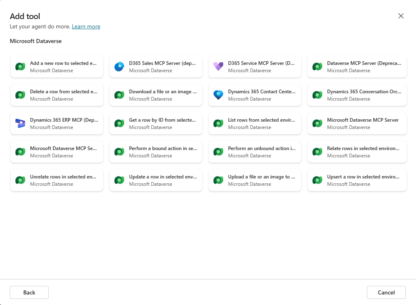Select 'Perform a bound action in se...' title

[x=163, y=148]
